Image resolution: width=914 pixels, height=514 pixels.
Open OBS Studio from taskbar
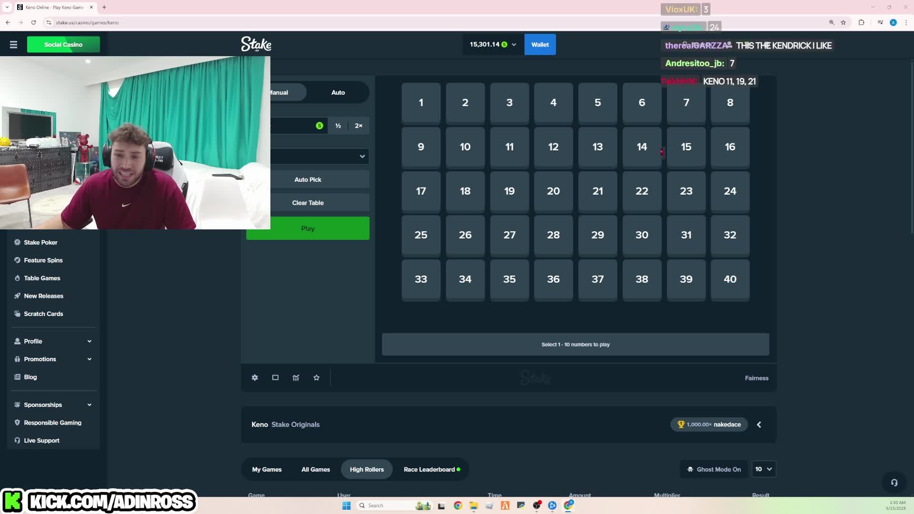(536, 505)
